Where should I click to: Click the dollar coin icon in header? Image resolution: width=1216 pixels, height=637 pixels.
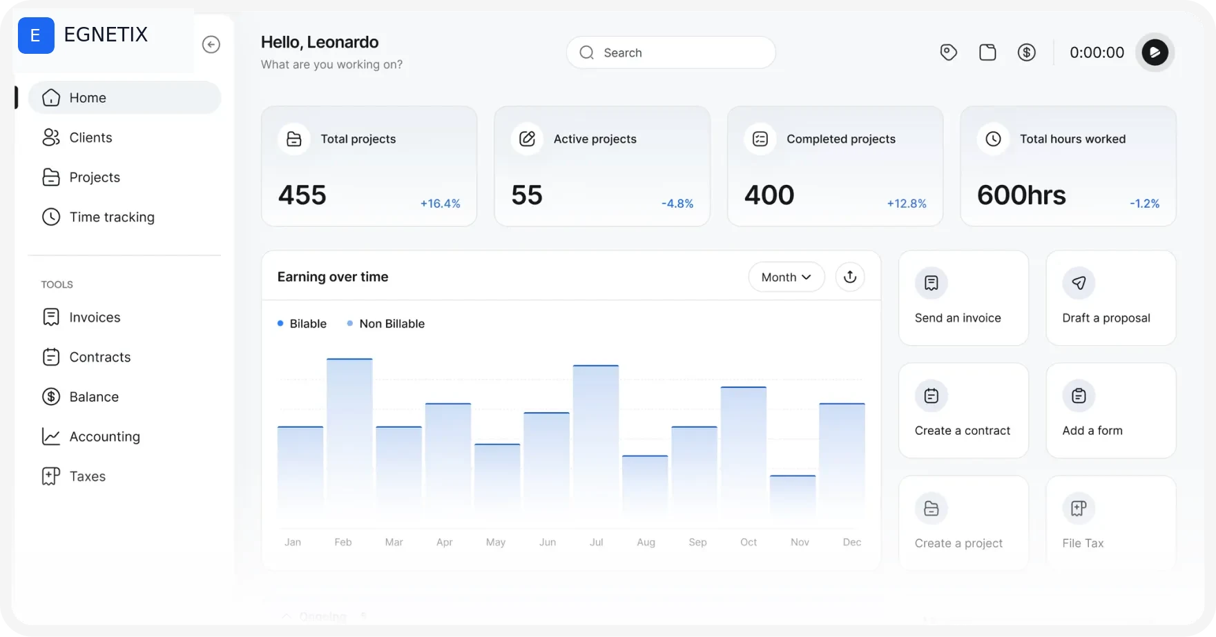point(1027,52)
